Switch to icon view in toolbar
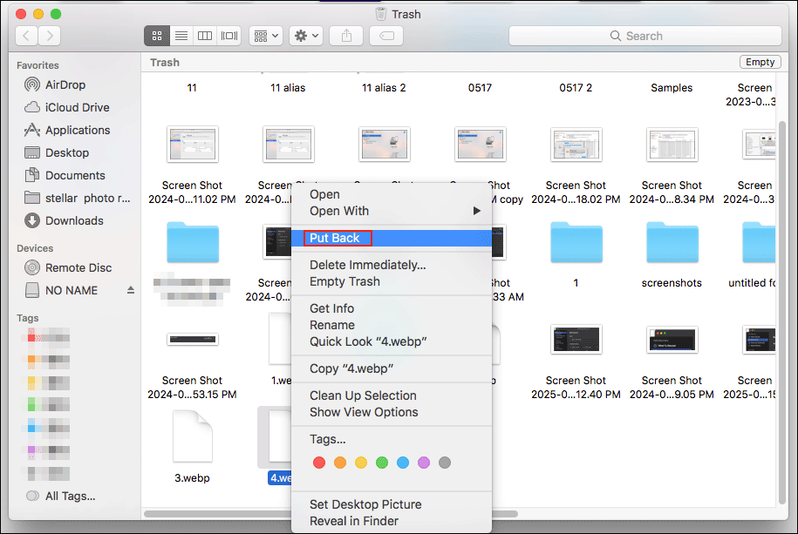The height and width of the screenshot is (534, 798). point(157,36)
